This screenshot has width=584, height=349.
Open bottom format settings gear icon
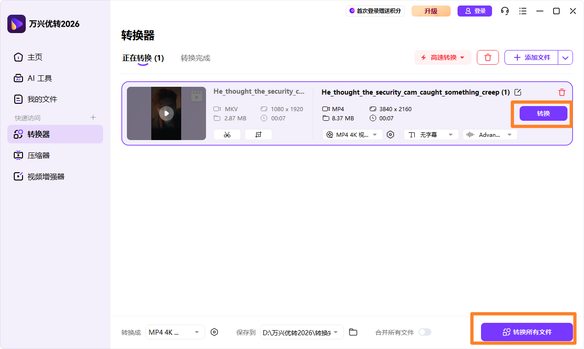click(x=214, y=332)
